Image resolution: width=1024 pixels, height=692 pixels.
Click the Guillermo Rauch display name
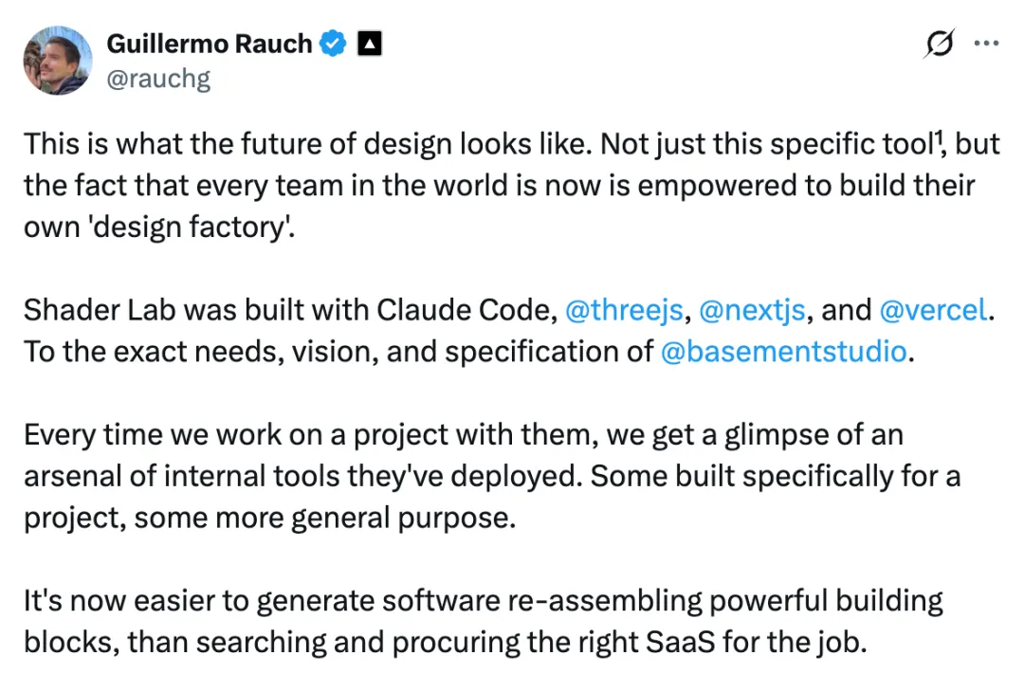[x=209, y=44]
